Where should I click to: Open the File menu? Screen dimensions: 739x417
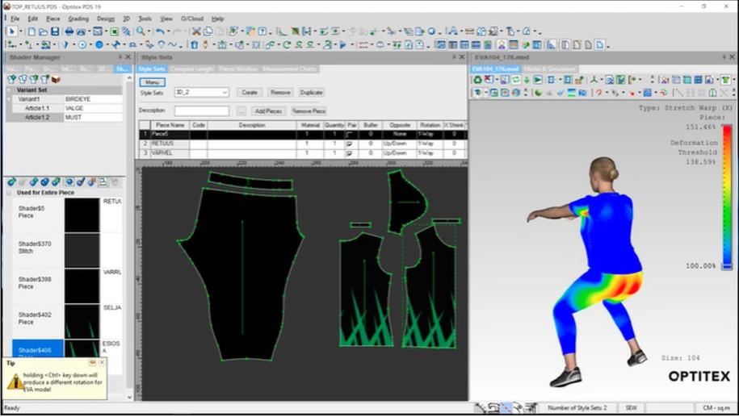click(x=15, y=19)
